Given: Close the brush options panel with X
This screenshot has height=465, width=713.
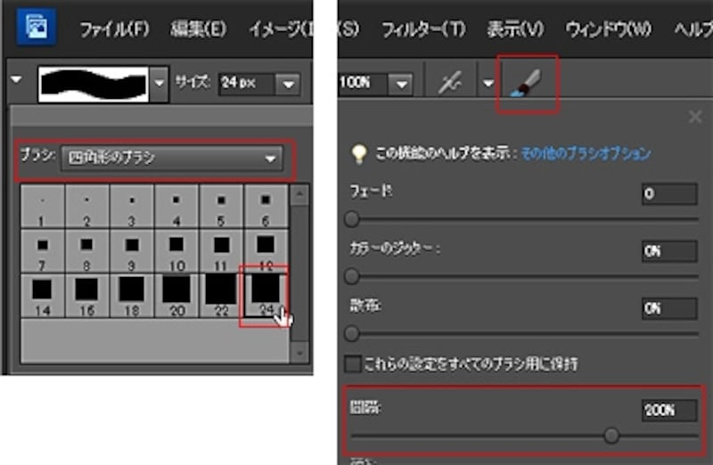Looking at the screenshot, I should pos(694,117).
